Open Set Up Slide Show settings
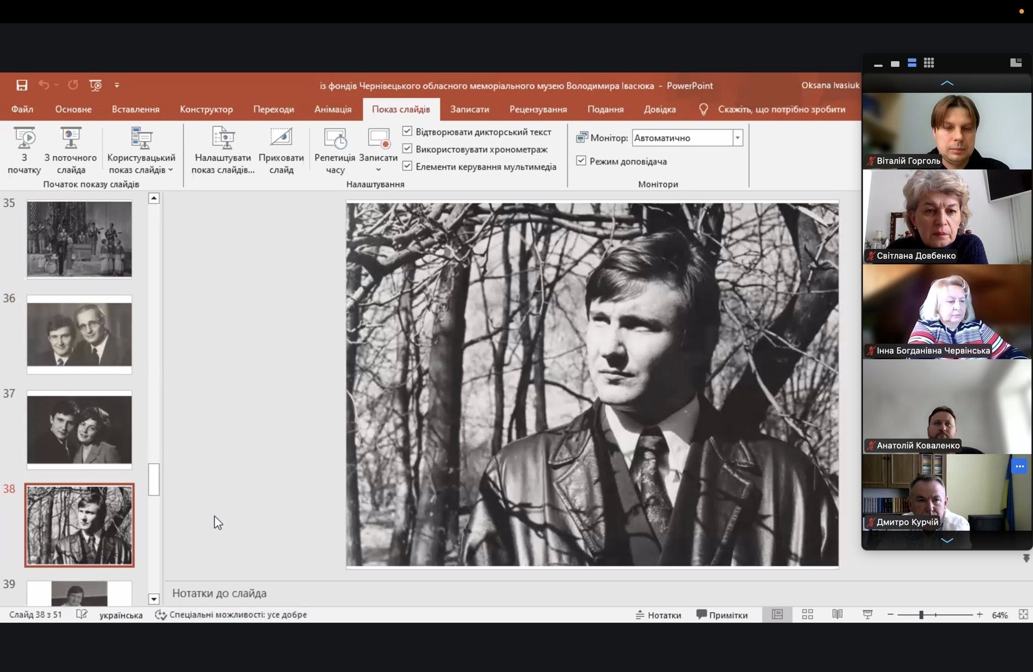 pyautogui.click(x=223, y=150)
